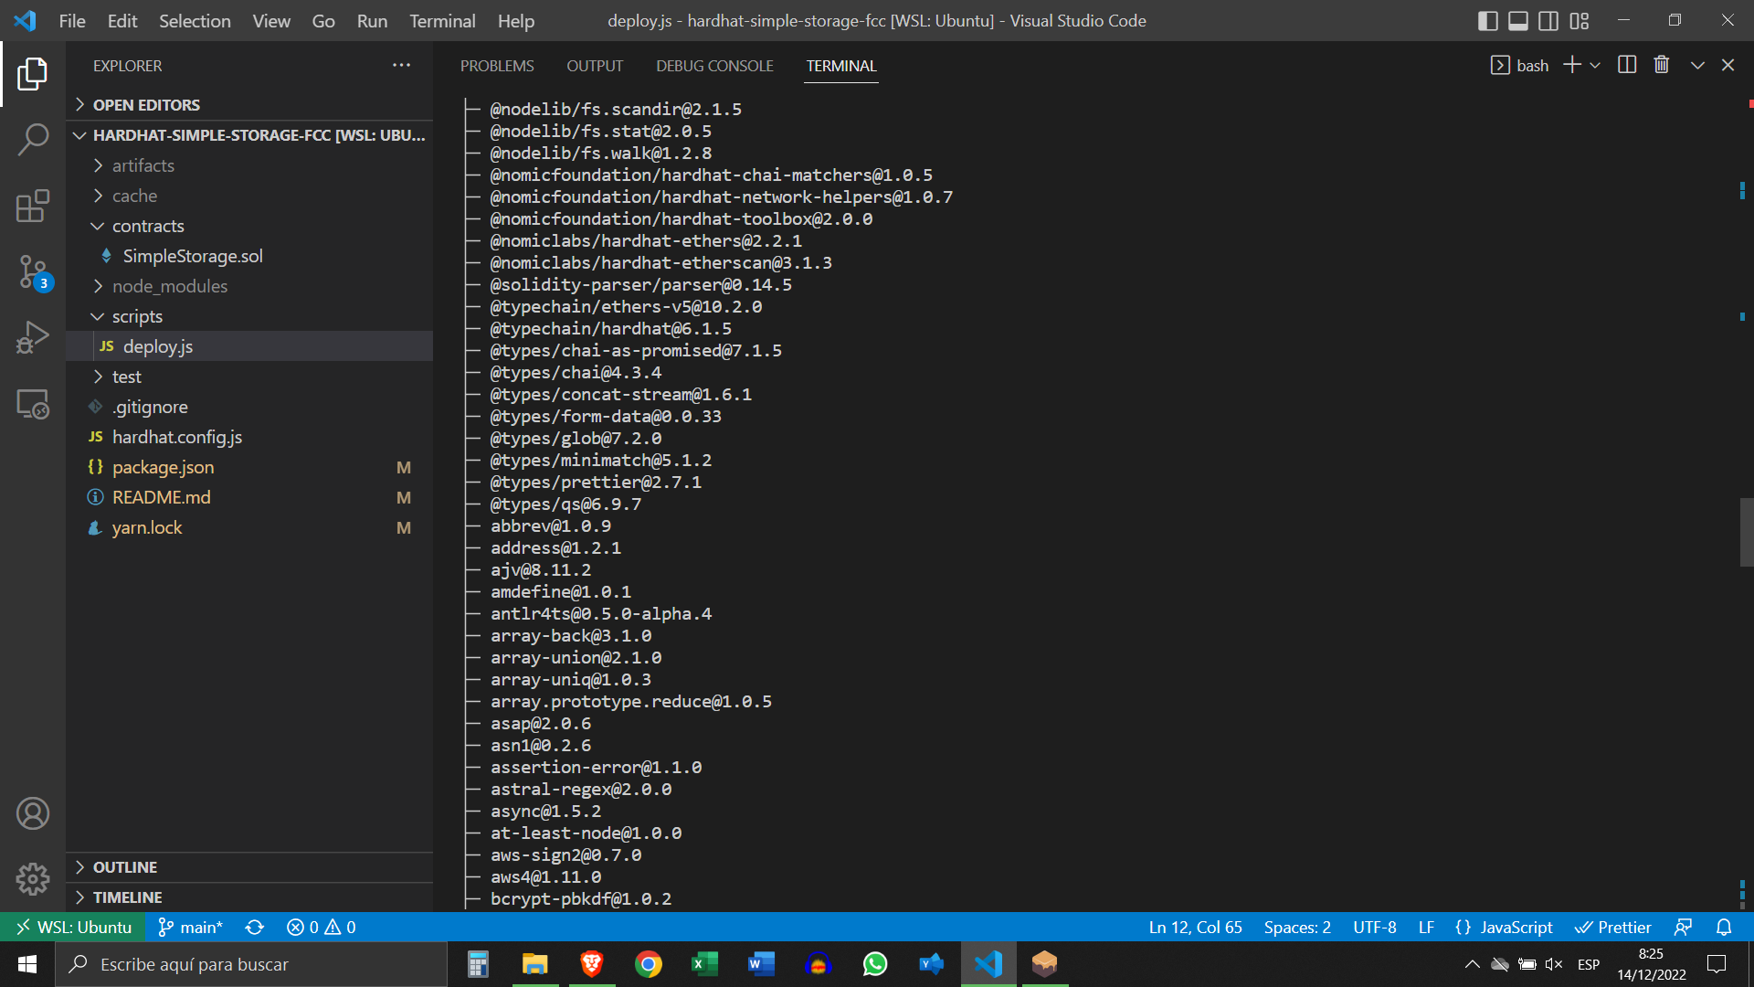This screenshot has height=987, width=1754.
Task: Toggle the Panel visibility
Action: tap(1517, 20)
